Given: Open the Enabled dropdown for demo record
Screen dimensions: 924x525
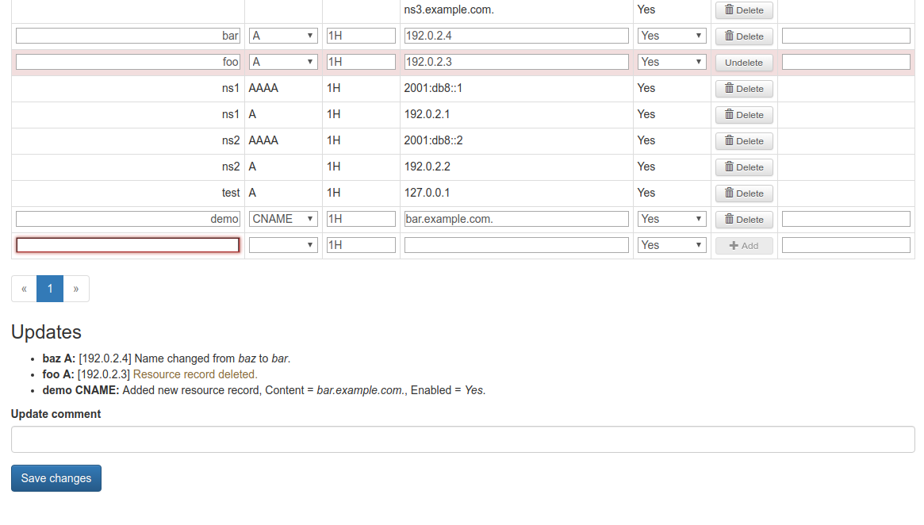Looking at the screenshot, I should point(672,219).
